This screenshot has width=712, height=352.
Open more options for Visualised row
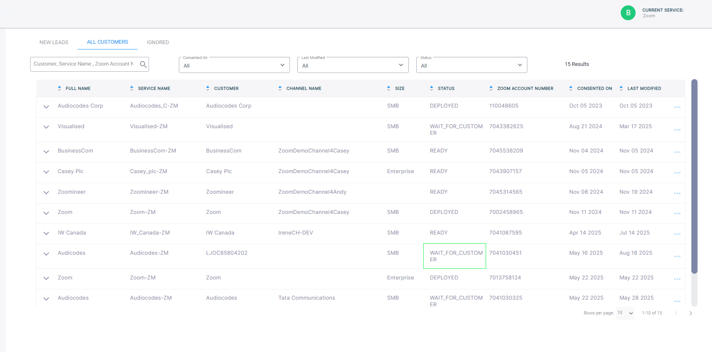point(677,130)
